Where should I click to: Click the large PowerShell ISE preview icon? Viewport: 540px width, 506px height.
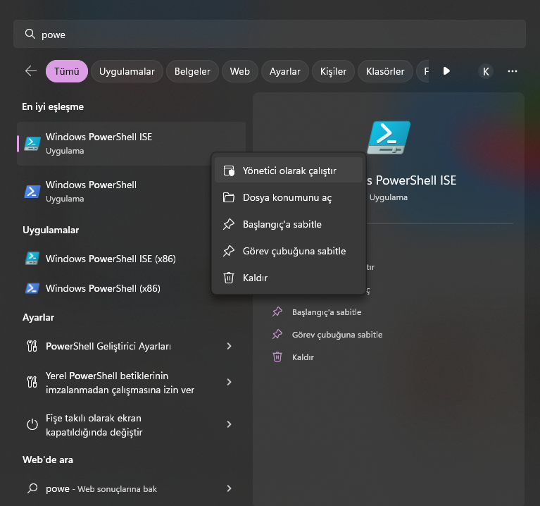point(389,138)
